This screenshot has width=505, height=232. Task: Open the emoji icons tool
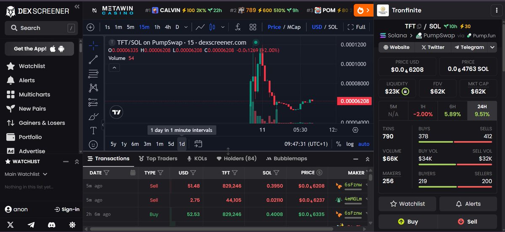point(93,145)
